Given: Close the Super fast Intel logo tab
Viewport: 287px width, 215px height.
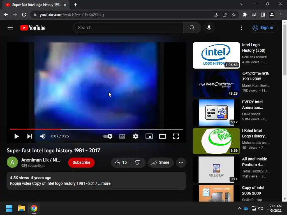Looking at the screenshot, I should (65, 5).
